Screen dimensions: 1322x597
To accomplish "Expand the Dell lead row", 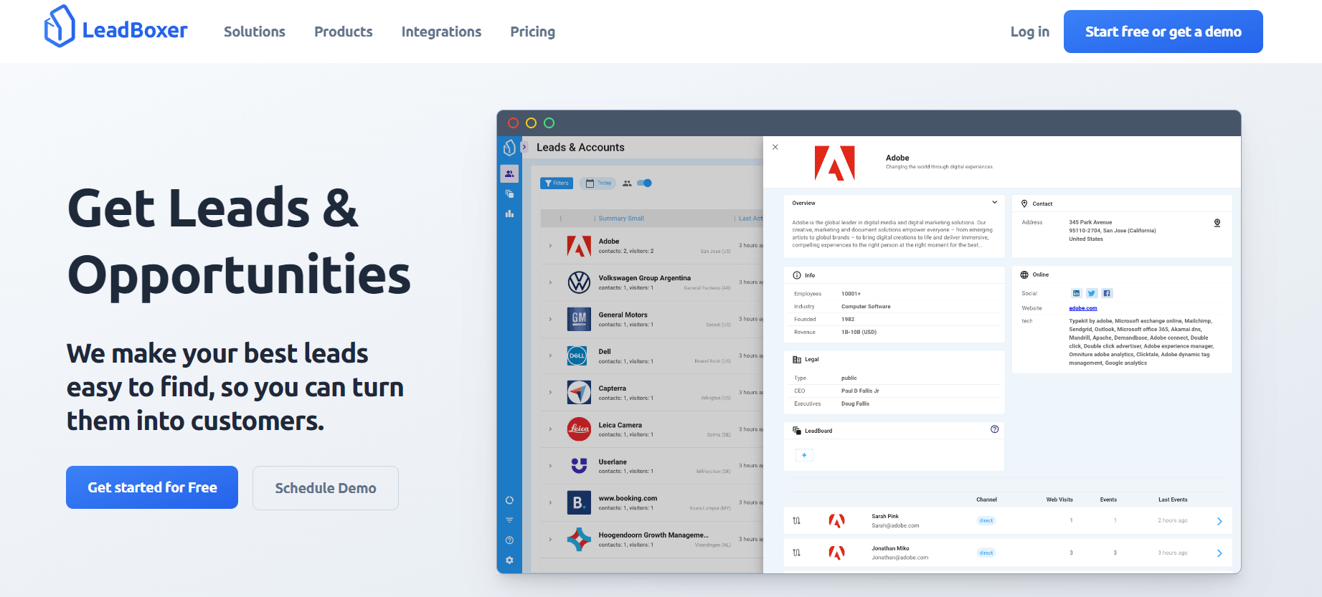I will pos(550,356).
